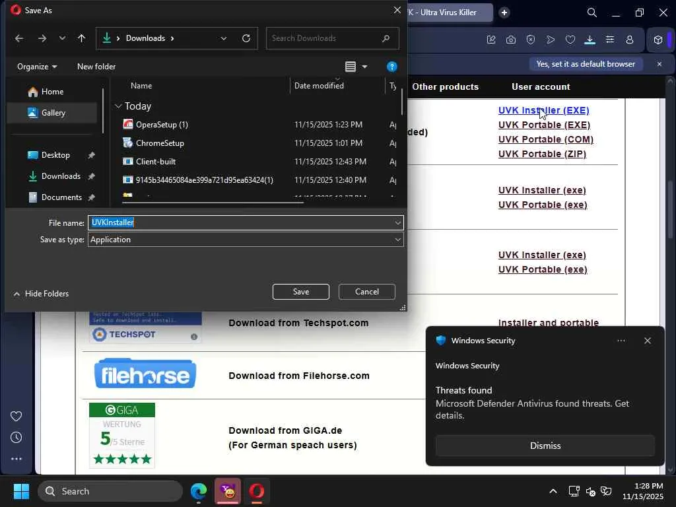
Task: Dismiss the Windows Security notification
Action: [x=545, y=446]
